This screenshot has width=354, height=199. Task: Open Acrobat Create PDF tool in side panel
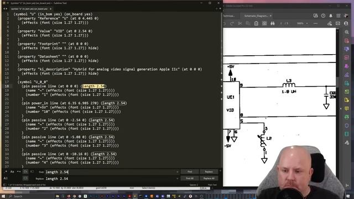point(347,41)
